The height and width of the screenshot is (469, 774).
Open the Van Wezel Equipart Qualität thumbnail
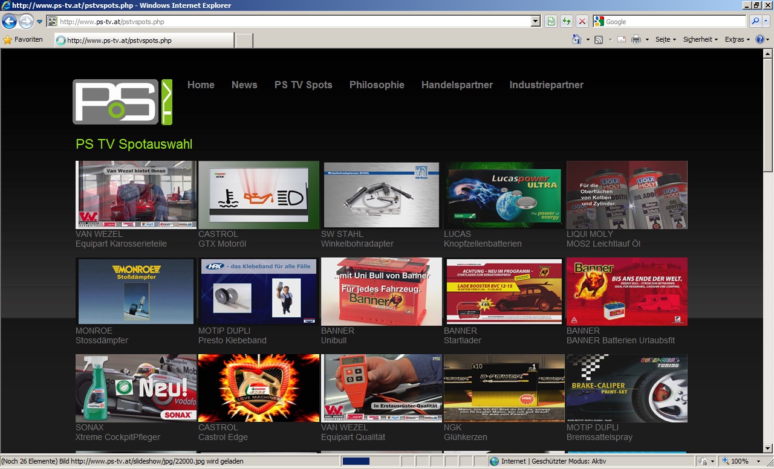pyautogui.click(x=382, y=388)
